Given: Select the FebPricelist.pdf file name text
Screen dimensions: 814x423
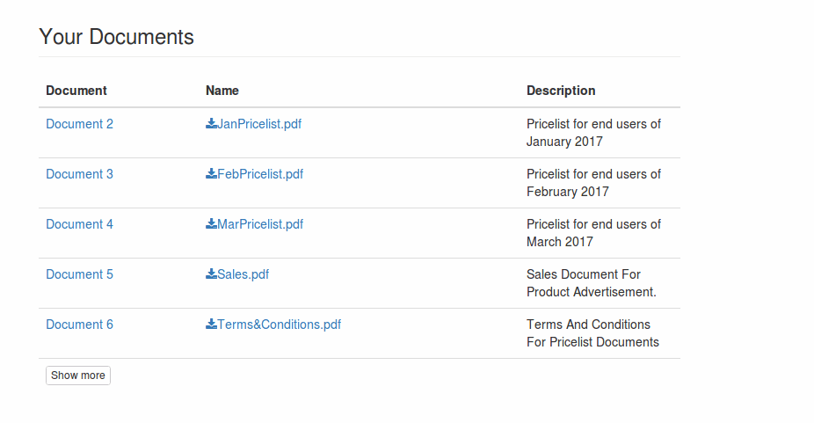Looking at the screenshot, I should [260, 174].
